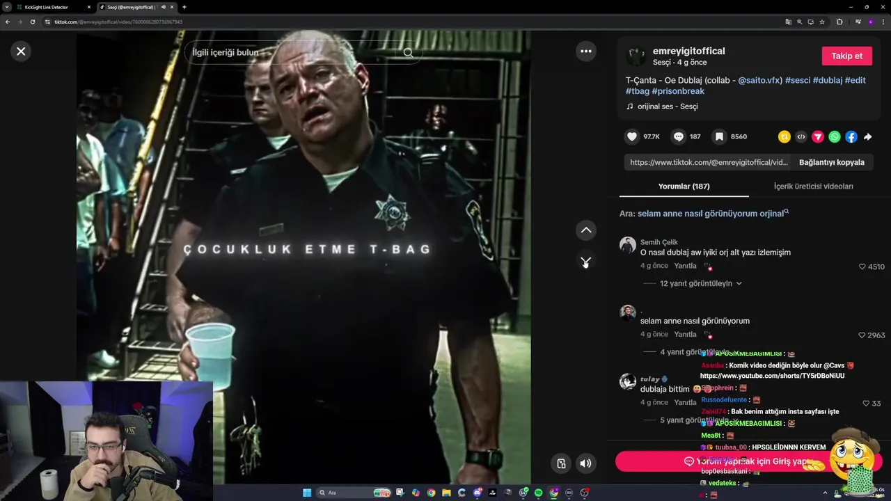Open the browser extensions puzzle icon
891x501 pixels.
click(x=839, y=22)
